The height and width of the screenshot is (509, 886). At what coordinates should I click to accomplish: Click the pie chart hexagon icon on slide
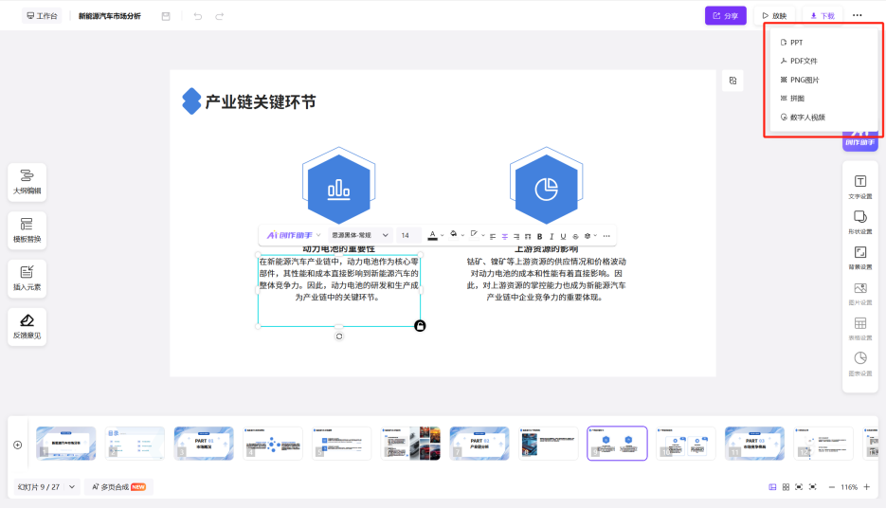[x=546, y=190]
